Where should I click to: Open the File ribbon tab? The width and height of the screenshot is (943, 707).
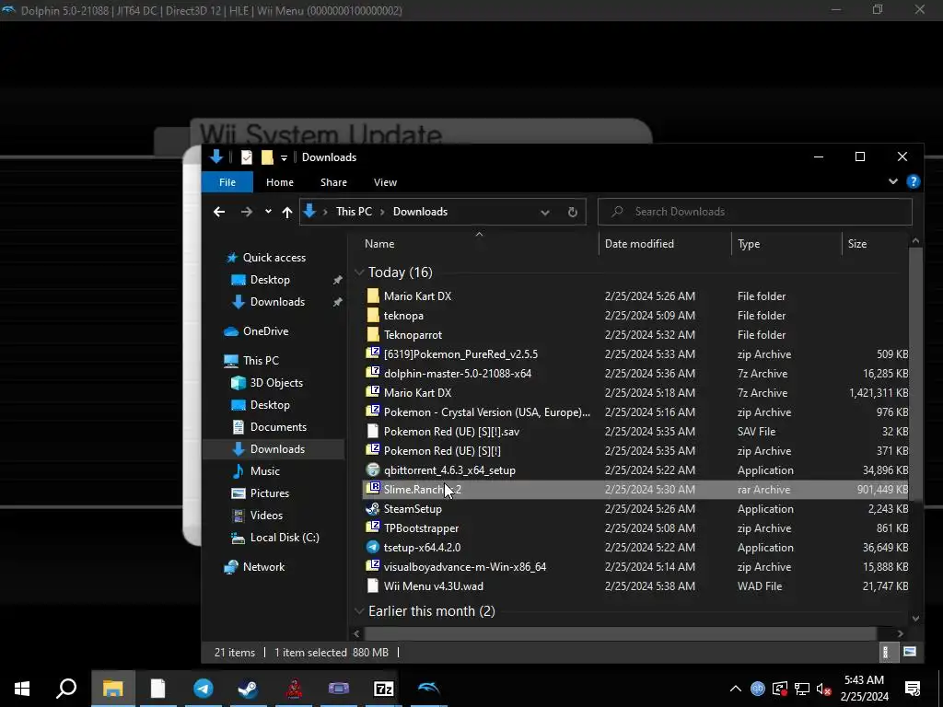click(227, 182)
